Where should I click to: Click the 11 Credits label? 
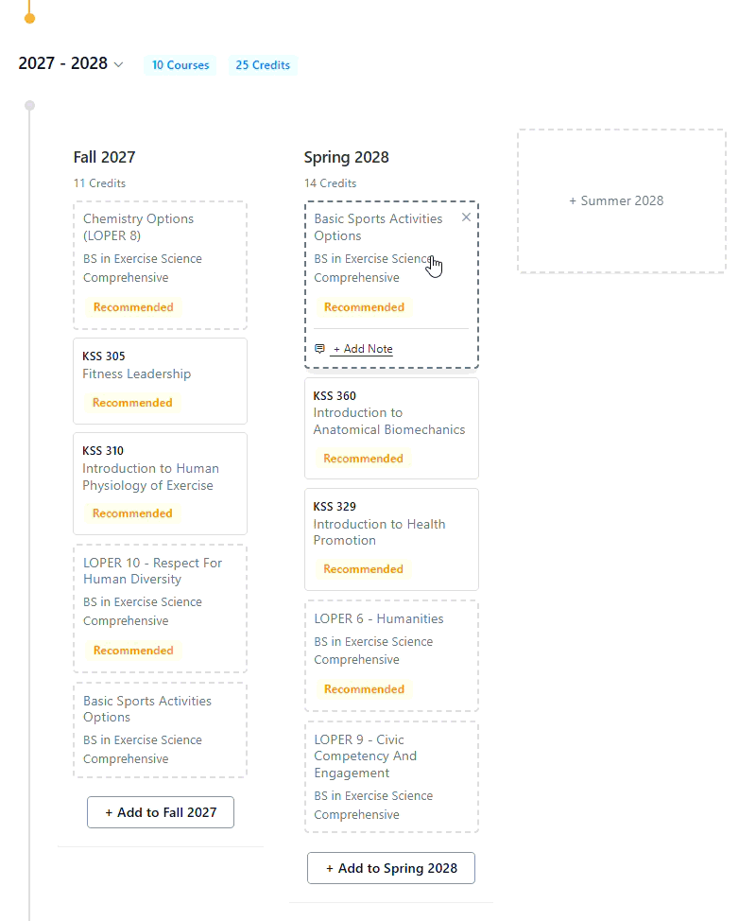click(99, 183)
